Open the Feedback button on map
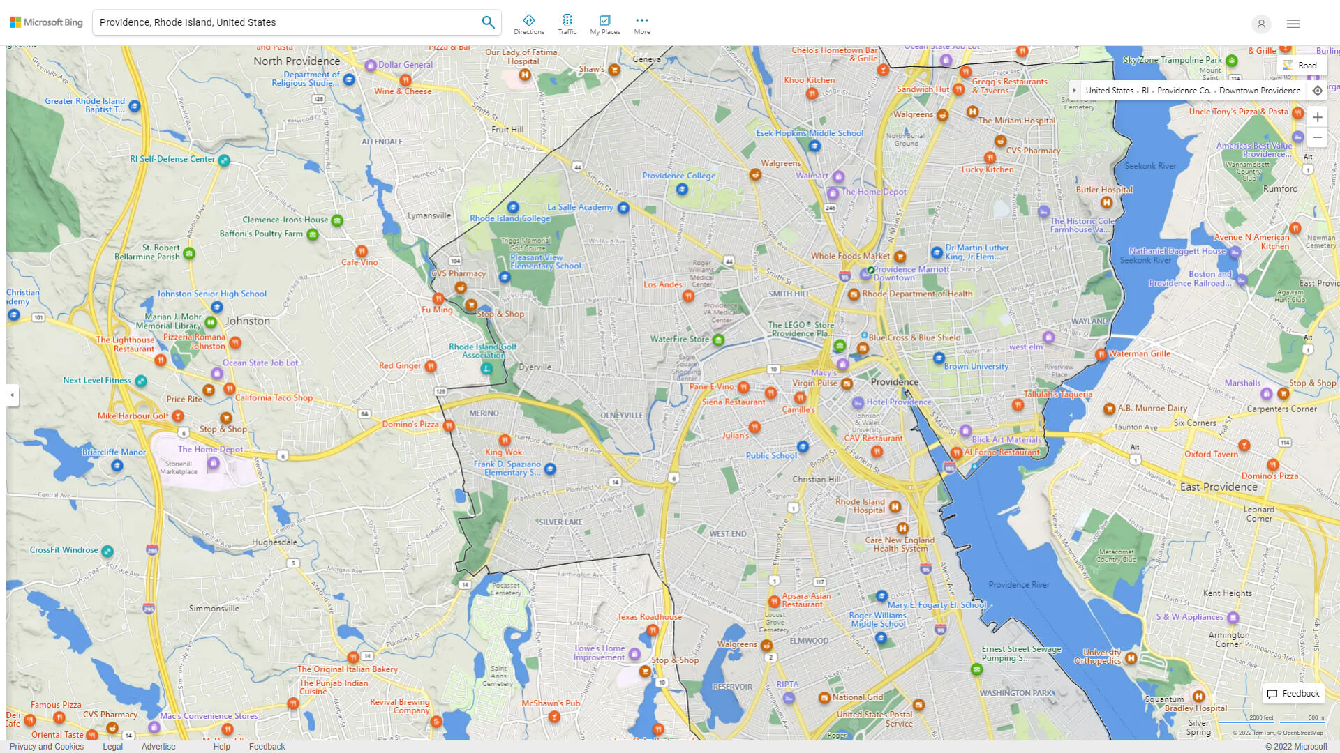The width and height of the screenshot is (1340, 753). [1293, 694]
